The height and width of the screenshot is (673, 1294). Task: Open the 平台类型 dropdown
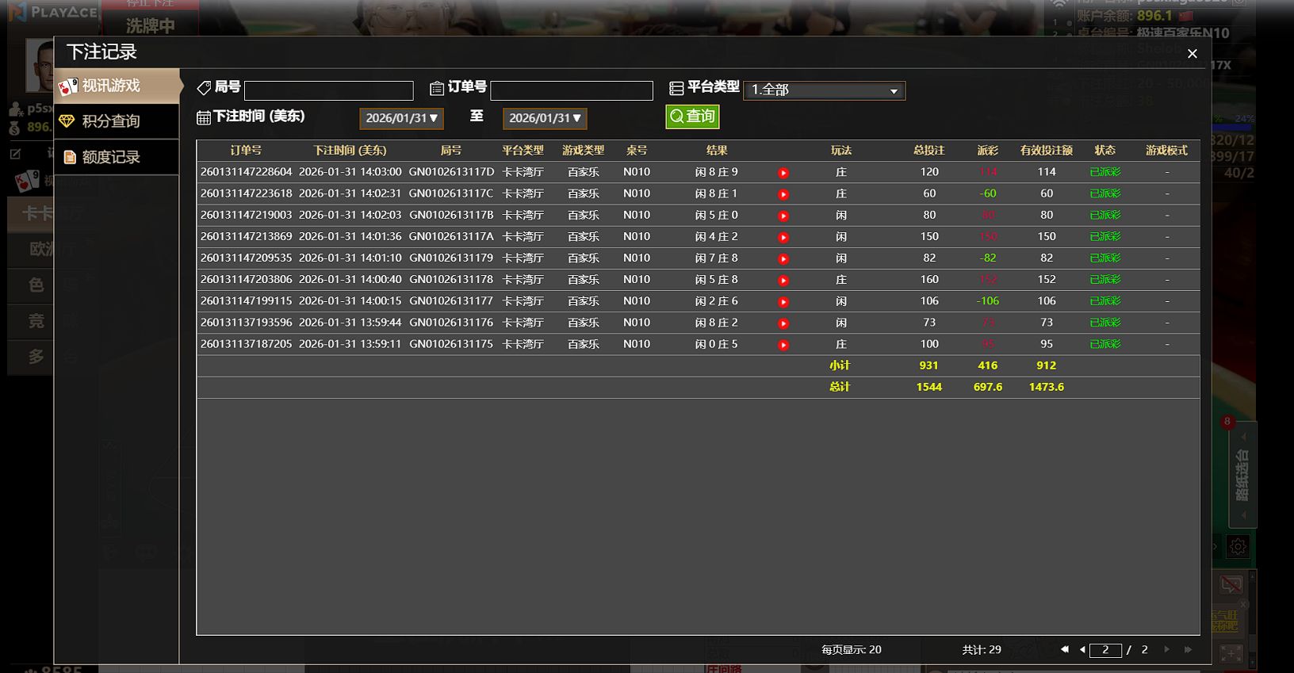click(x=824, y=90)
